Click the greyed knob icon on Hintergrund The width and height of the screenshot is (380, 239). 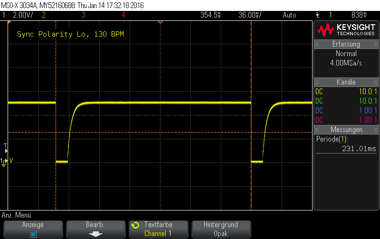pos(198,225)
